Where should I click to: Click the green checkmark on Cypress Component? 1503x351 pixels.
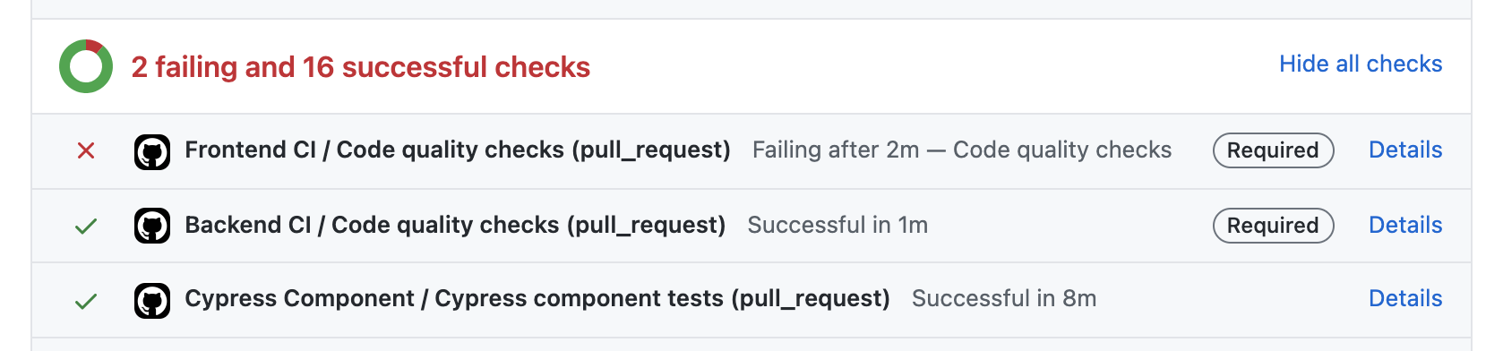coord(86,301)
